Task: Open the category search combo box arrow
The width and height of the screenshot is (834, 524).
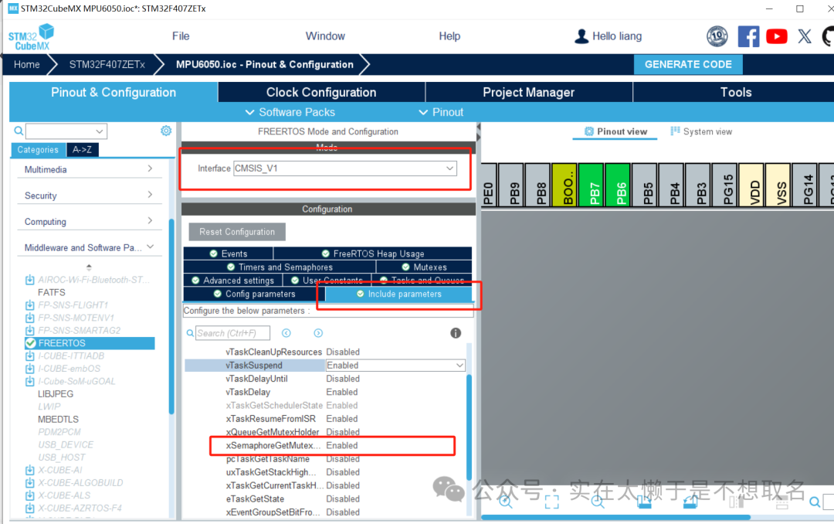Action: click(x=99, y=131)
